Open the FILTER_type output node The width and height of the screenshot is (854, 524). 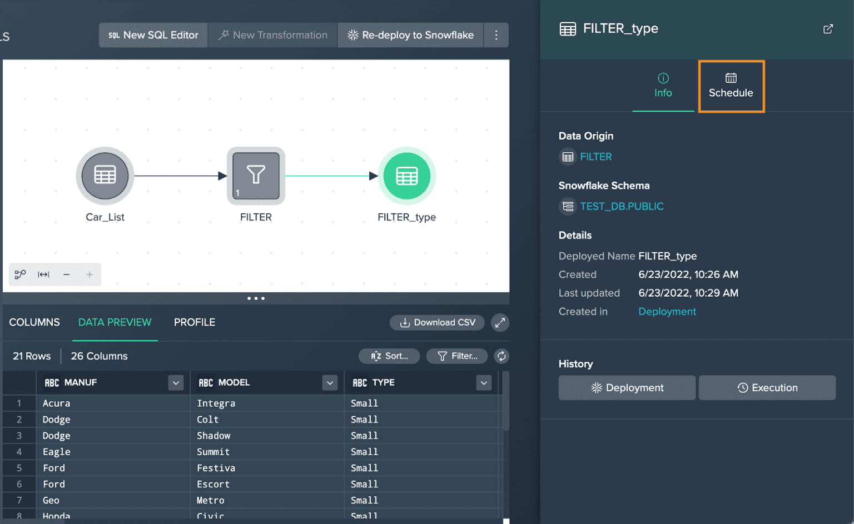[407, 176]
